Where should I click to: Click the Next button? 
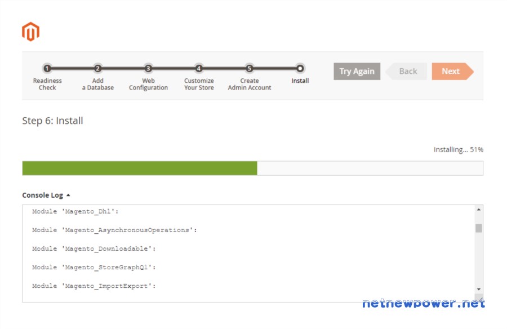[x=453, y=71]
